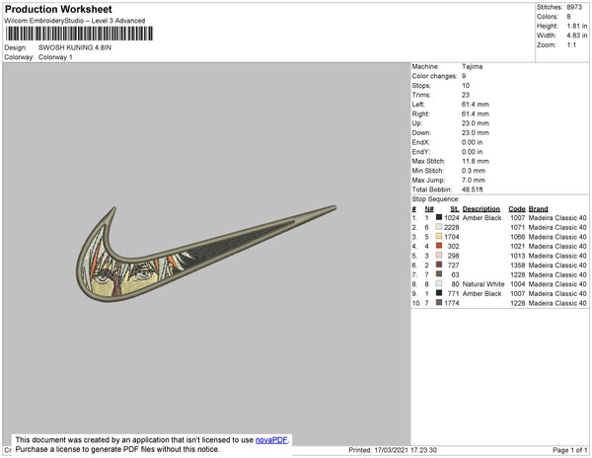
Task: Click the 'Page 1 of 1' footer text
Action: 570,450
